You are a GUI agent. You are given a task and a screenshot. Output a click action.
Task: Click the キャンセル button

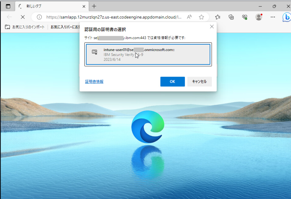pos(199,82)
